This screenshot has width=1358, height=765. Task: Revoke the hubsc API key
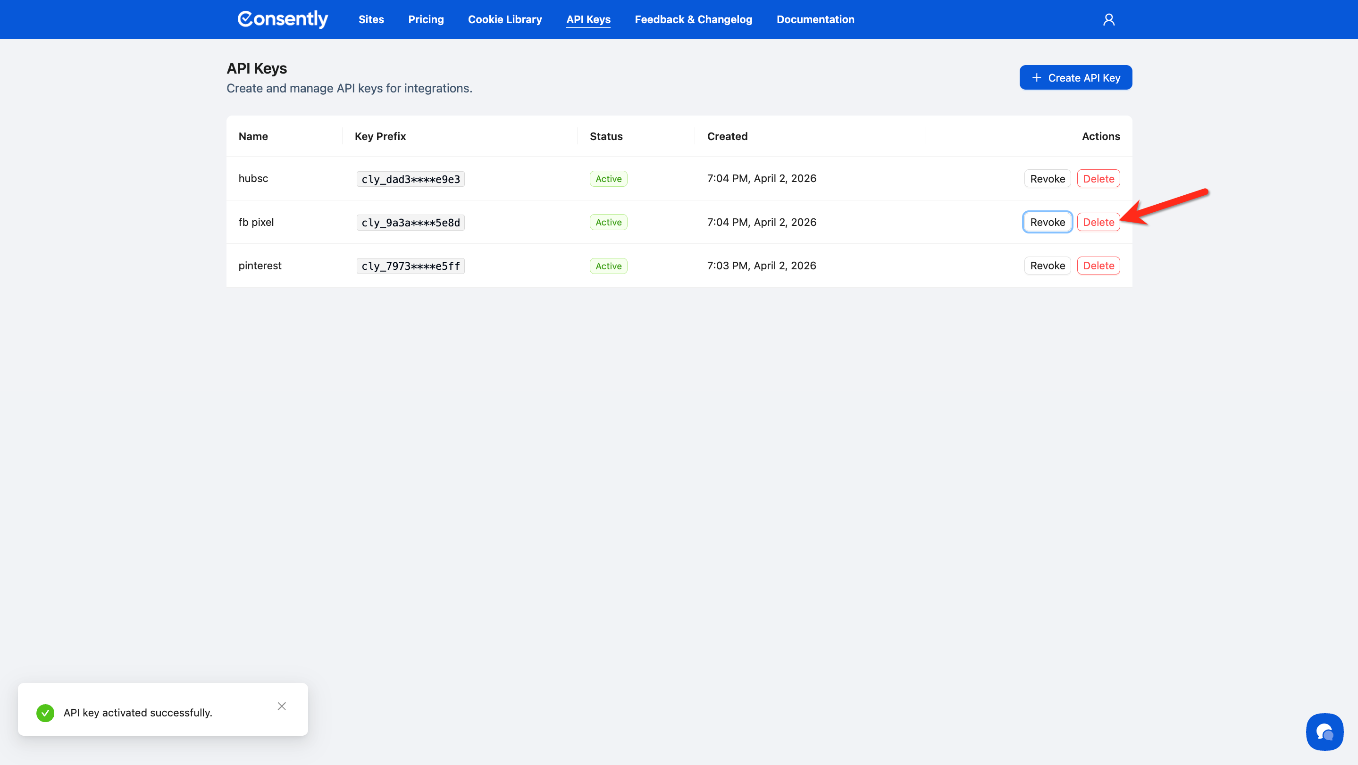[x=1047, y=179]
